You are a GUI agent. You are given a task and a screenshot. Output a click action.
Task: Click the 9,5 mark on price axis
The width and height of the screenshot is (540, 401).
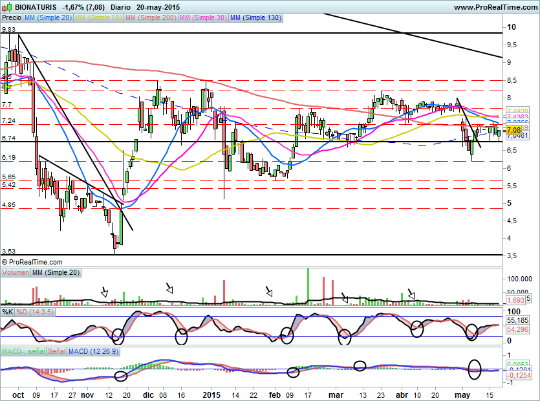point(512,45)
